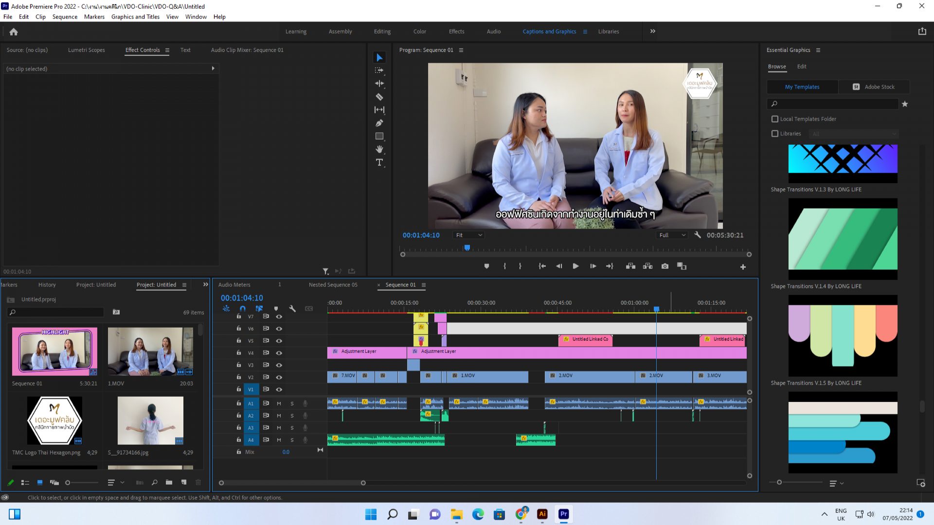The height and width of the screenshot is (525, 934).
Task: Select the Razor tool
Action: (379, 97)
